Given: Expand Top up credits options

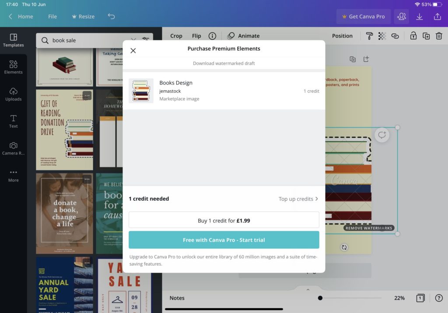Looking at the screenshot, I should [x=298, y=199].
